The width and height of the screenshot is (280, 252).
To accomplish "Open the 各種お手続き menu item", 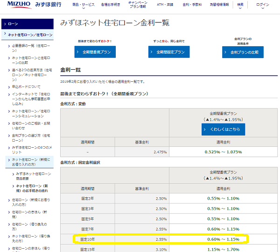I will [111, 5].
